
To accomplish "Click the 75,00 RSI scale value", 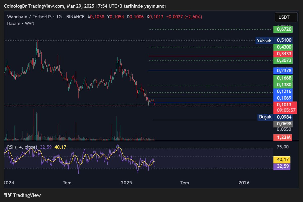I will 283,147.
